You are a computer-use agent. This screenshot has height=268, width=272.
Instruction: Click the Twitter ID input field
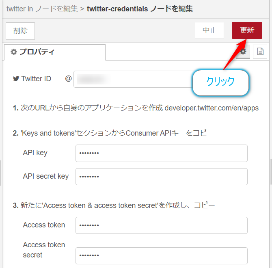pyautogui.click(x=134, y=79)
